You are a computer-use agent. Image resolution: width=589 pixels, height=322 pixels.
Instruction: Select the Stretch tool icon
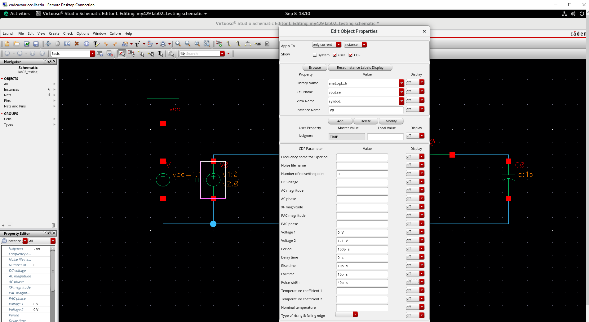point(67,44)
